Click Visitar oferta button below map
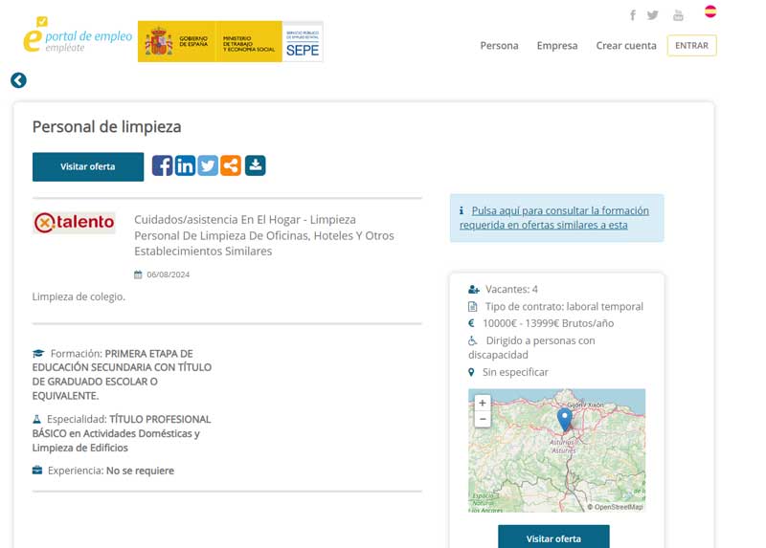This screenshot has width=766, height=548. pyautogui.click(x=553, y=537)
